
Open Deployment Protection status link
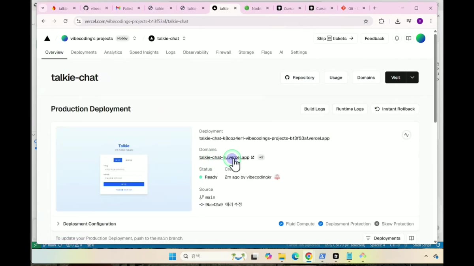pyautogui.click(x=344, y=224)
